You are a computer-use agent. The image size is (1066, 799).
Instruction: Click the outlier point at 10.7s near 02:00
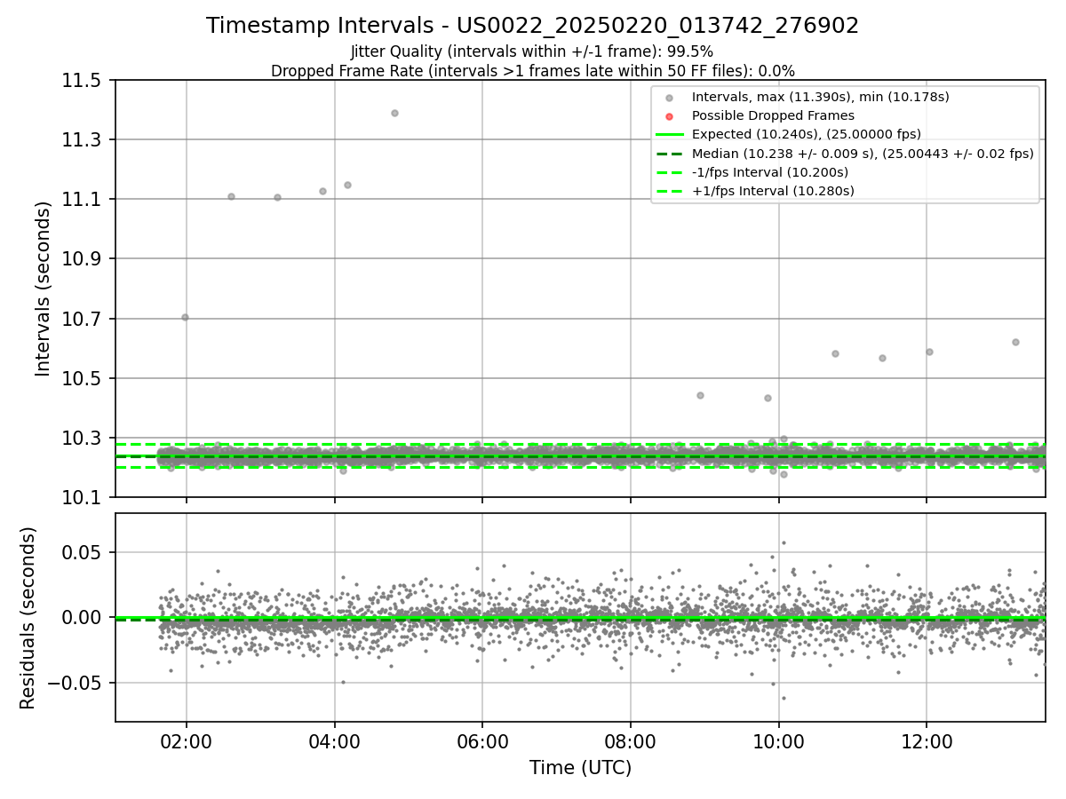(185, 317)
